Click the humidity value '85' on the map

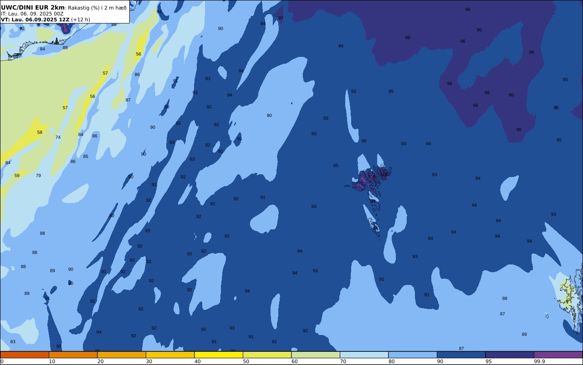86,157
